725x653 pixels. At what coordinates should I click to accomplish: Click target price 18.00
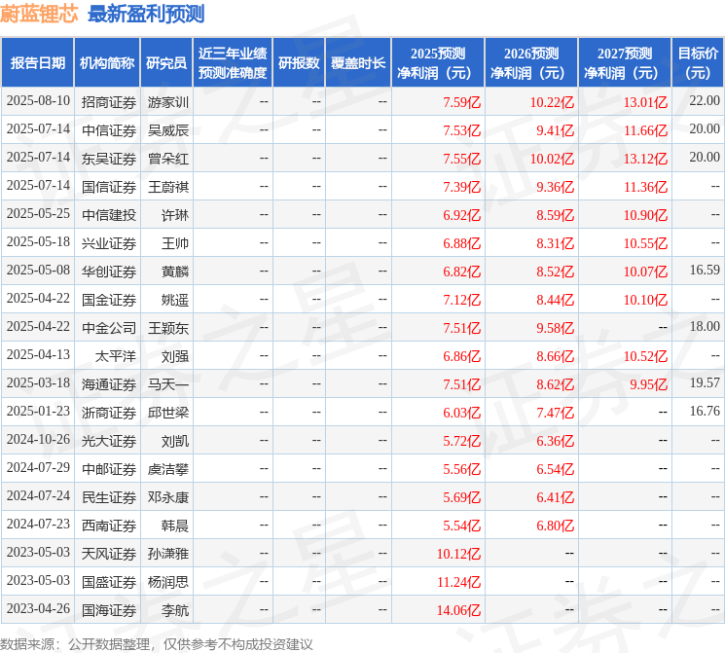[705, 327]
